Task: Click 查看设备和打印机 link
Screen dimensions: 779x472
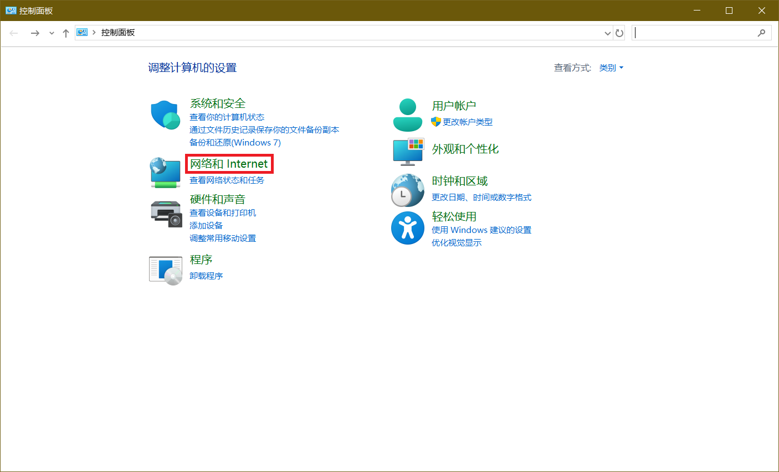Action: (x=223, y=213)
